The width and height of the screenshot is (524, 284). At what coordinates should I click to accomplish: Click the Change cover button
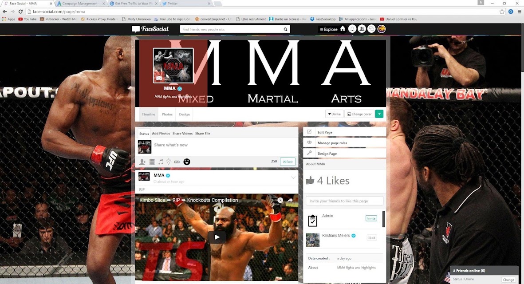(x=359, y=114)
